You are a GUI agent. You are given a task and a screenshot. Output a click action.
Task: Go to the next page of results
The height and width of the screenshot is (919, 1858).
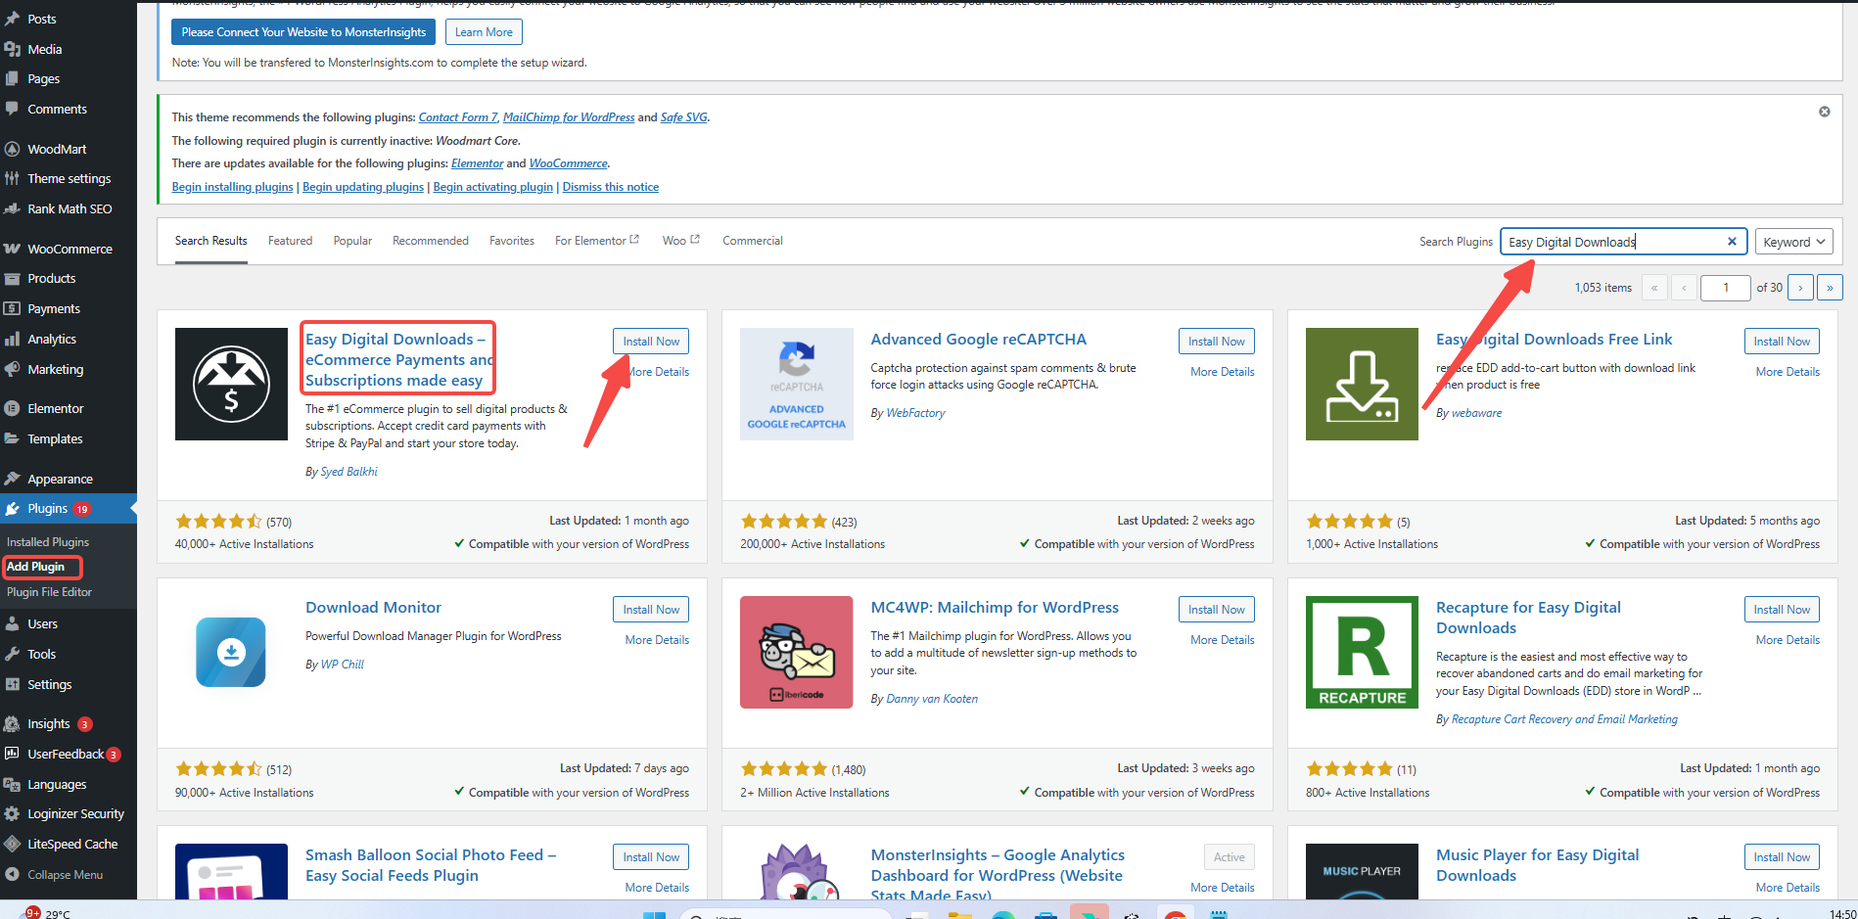[x=1800, y=288]
